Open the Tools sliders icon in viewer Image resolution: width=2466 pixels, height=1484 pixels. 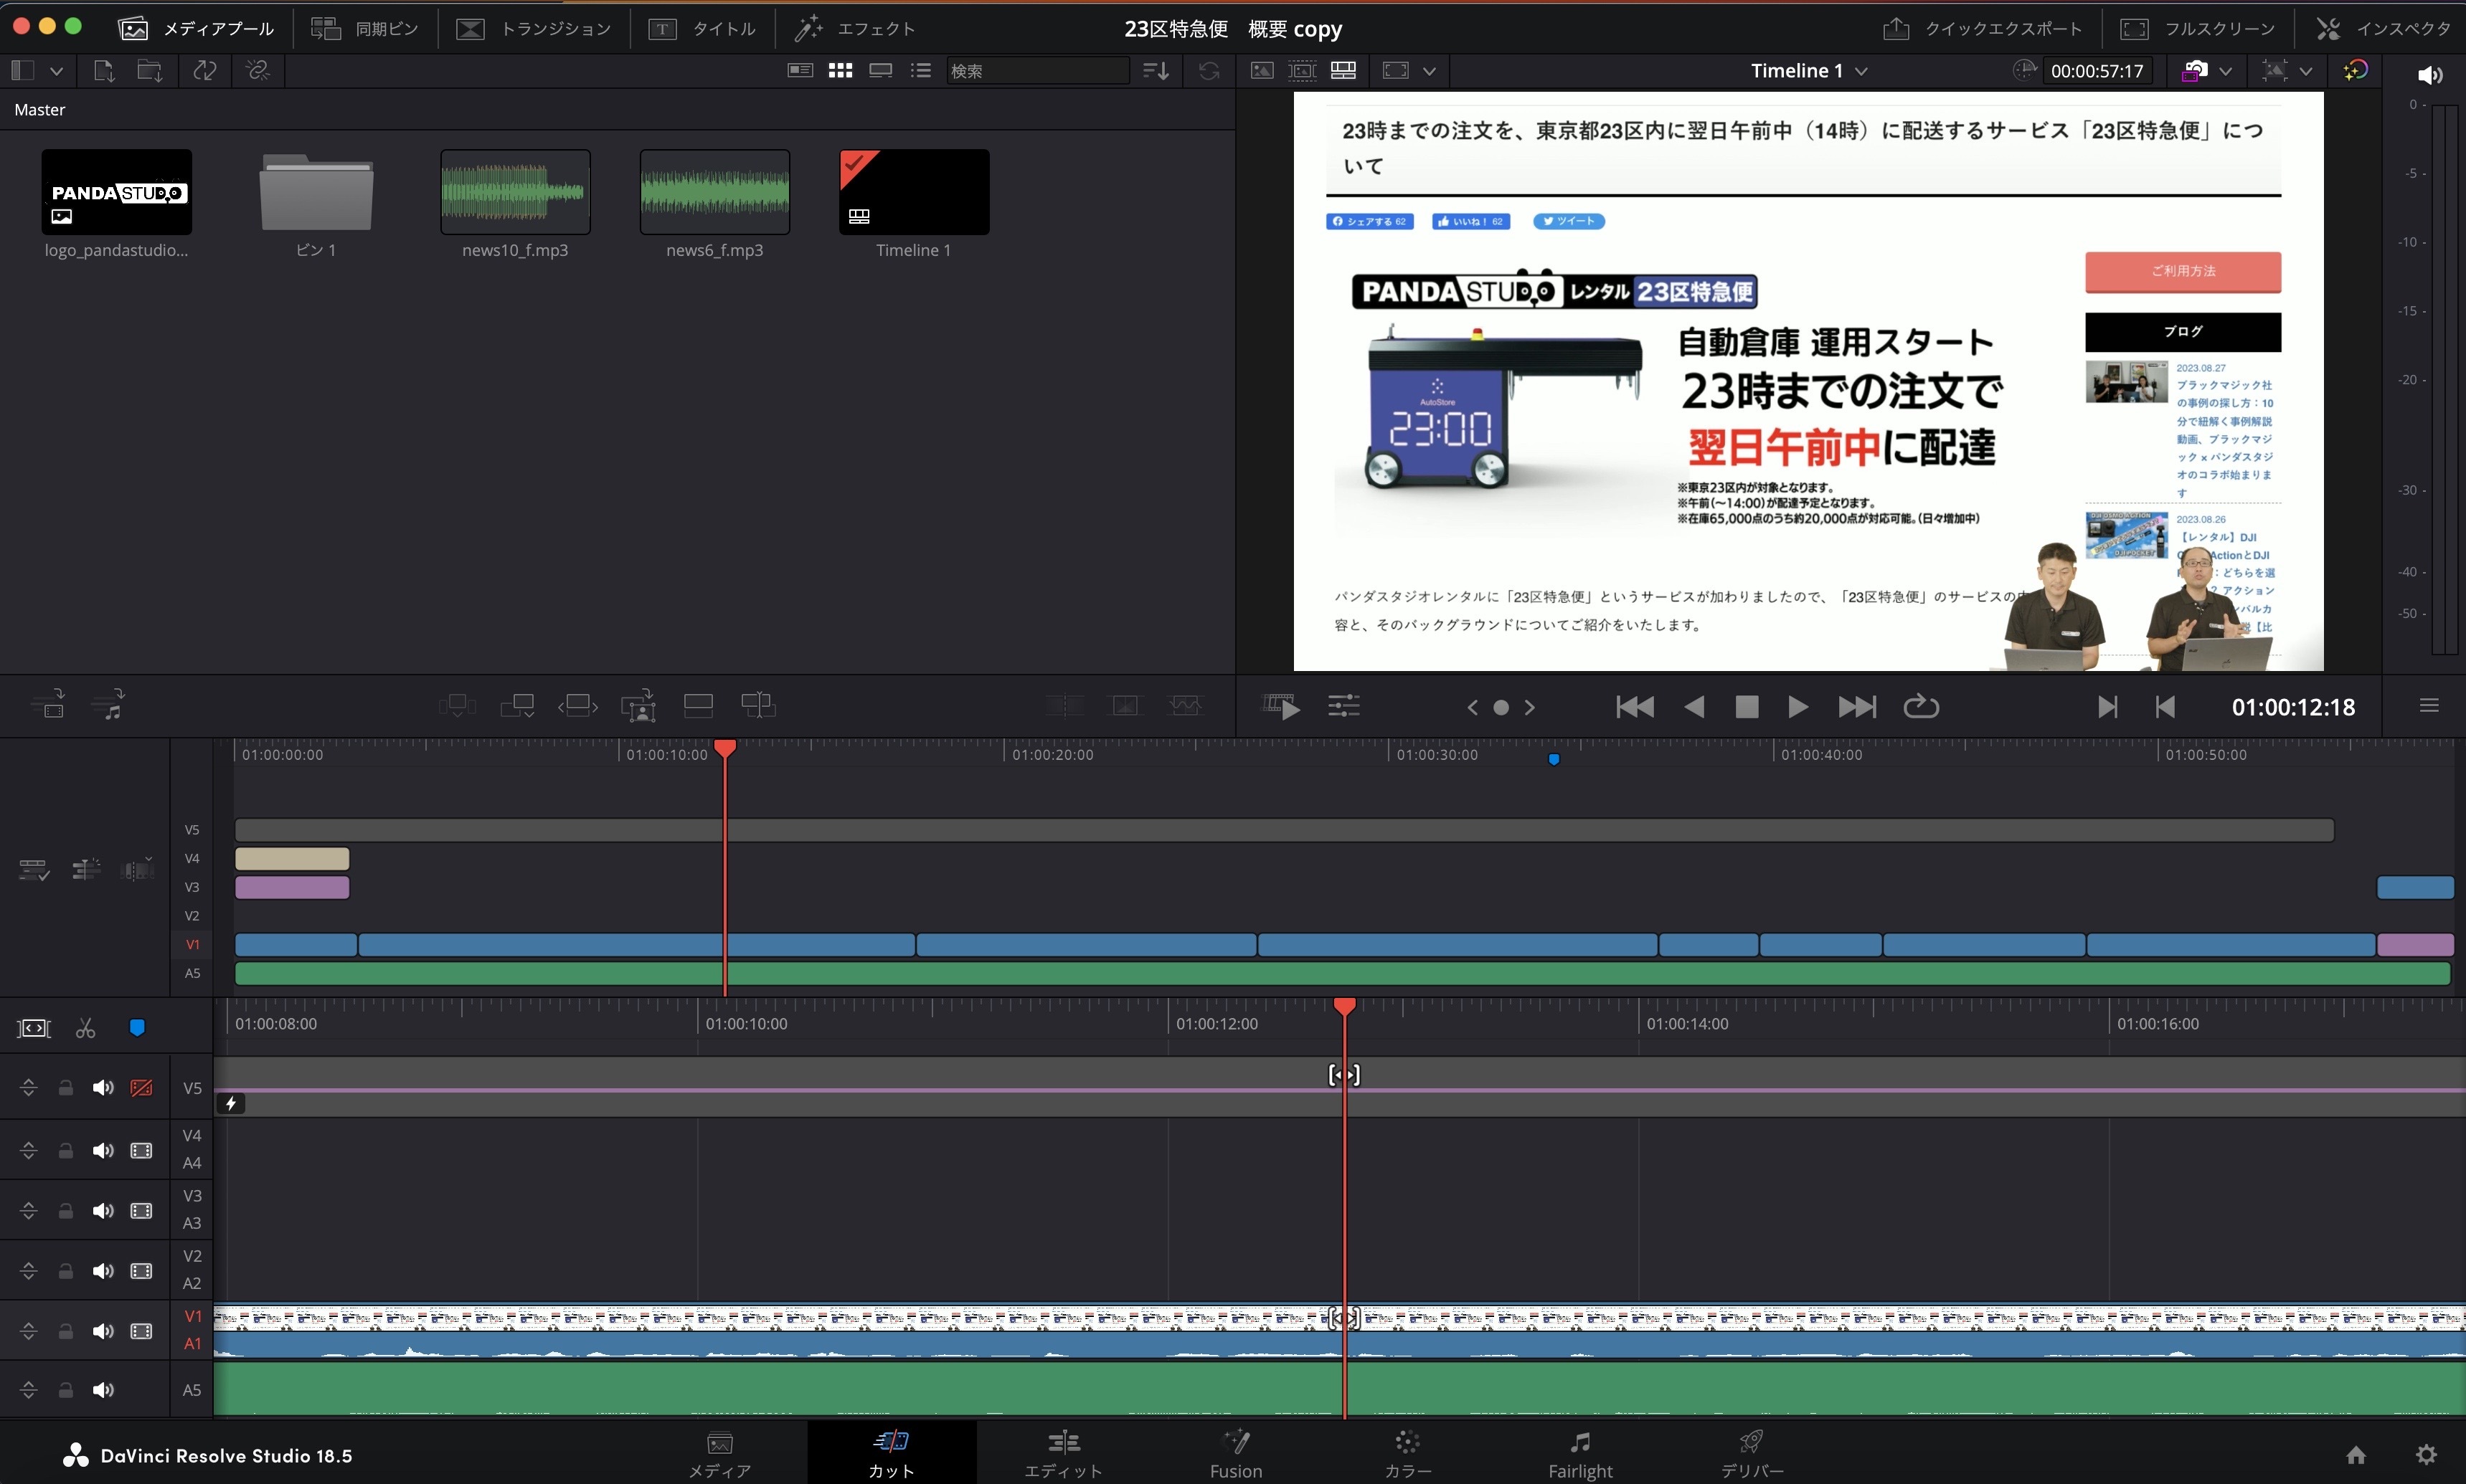1343,707
